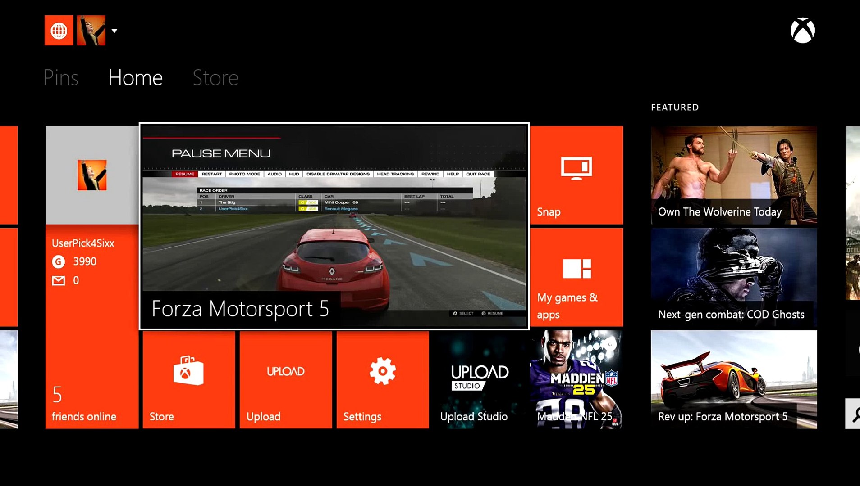This screenshot has height=486, width=860.
Task: Click the Xbox logo icon
Action: point(803,31)
